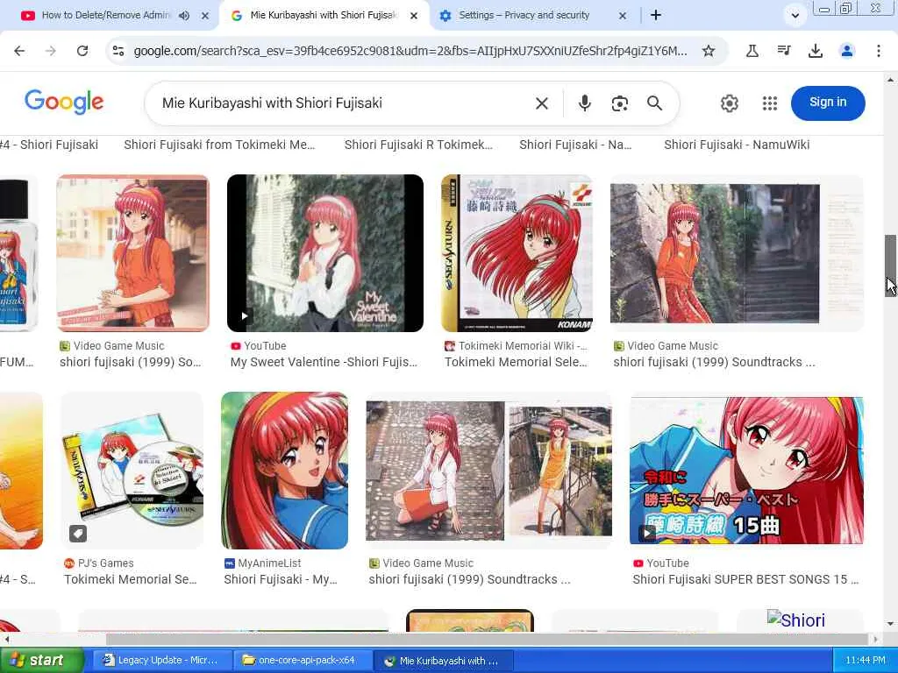Switch to one-core-api-pack-x64 folder window
Screen dimensions: 898x673
304,661
